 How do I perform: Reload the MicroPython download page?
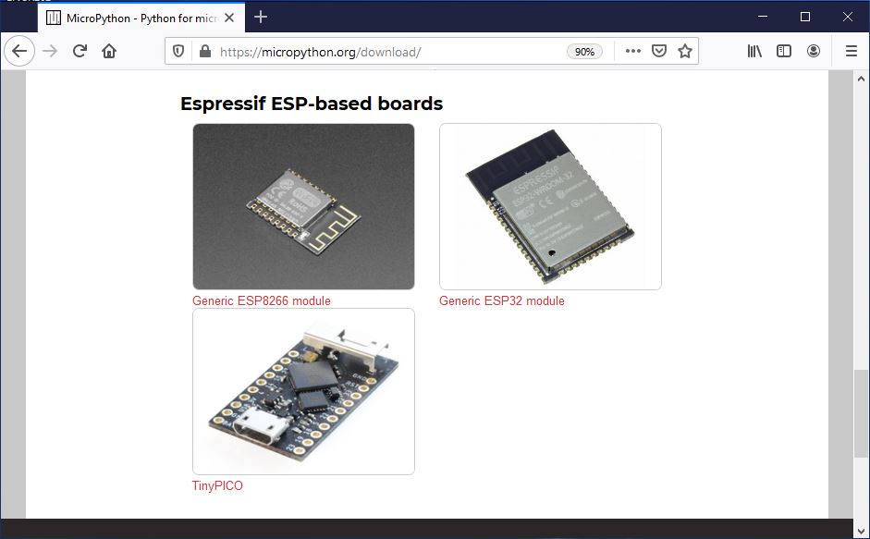(80, 51)
